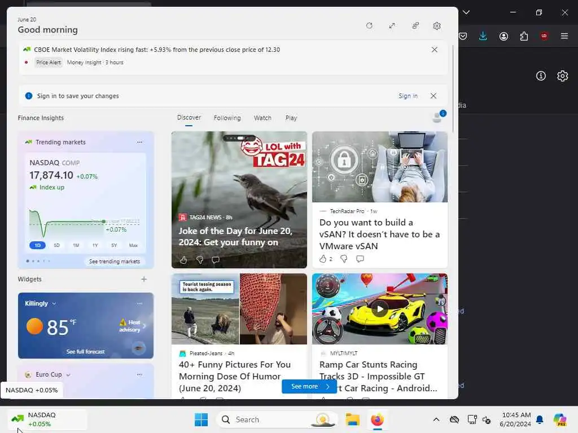Expand the Euro Cup dropdown

(68, 375)
